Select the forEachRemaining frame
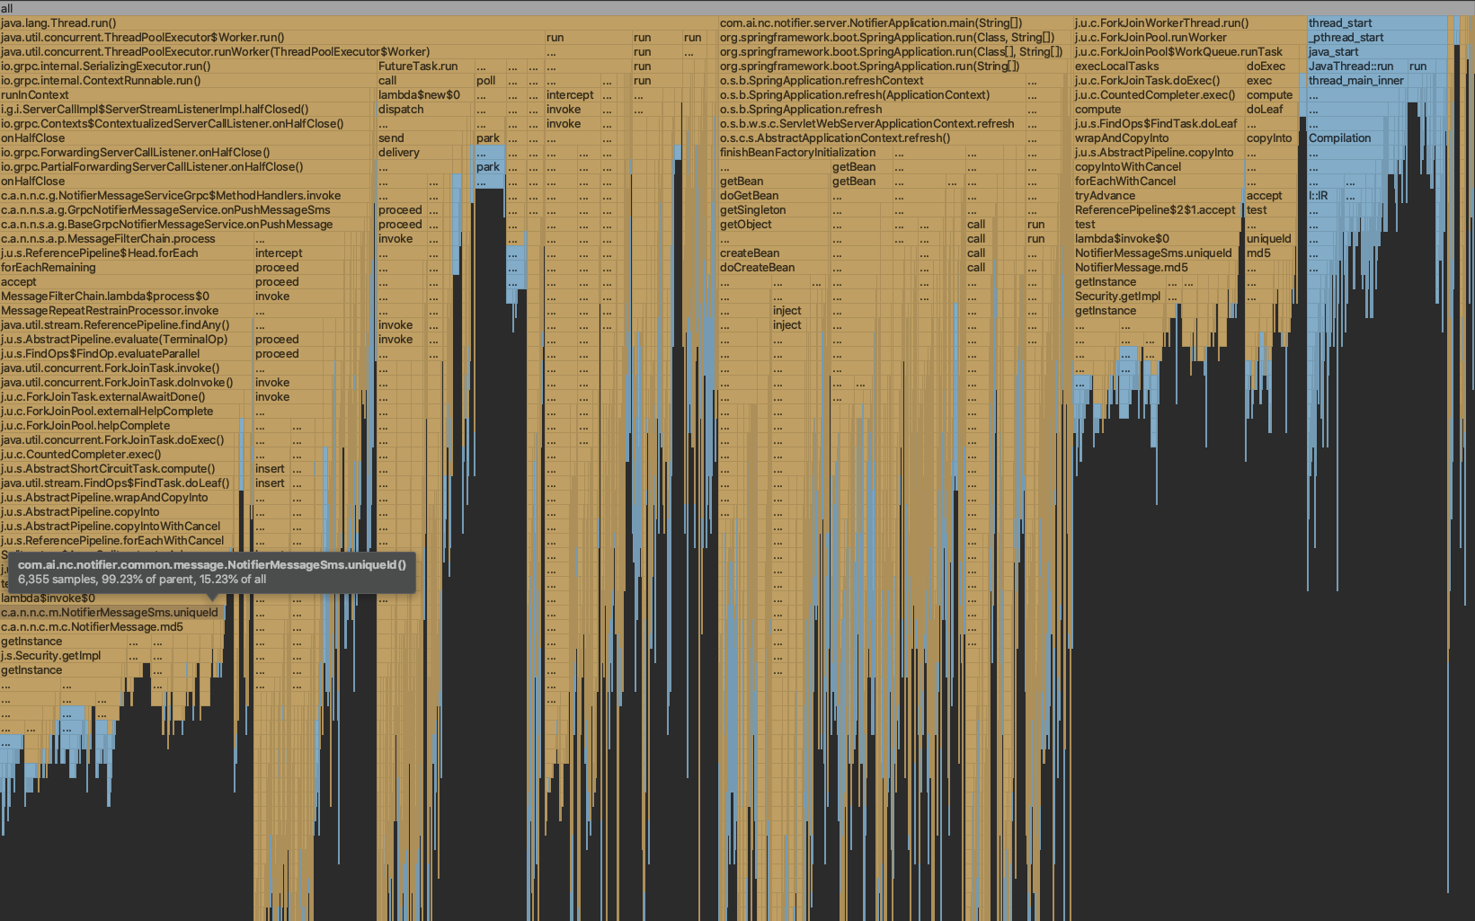Image resolution: width=1475 pixels, height=921 pixels. 127,267
